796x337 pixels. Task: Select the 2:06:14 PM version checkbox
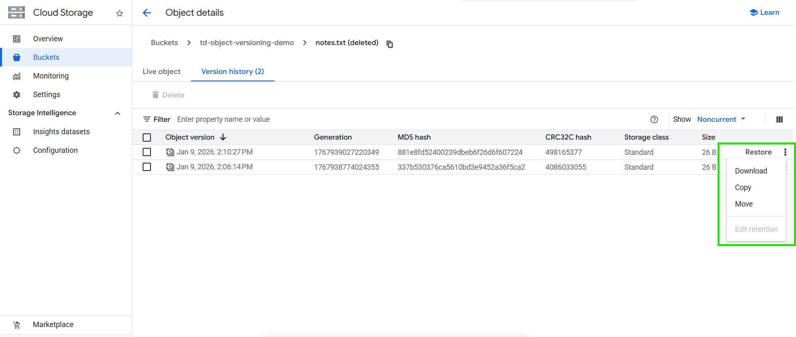(147, 167)
